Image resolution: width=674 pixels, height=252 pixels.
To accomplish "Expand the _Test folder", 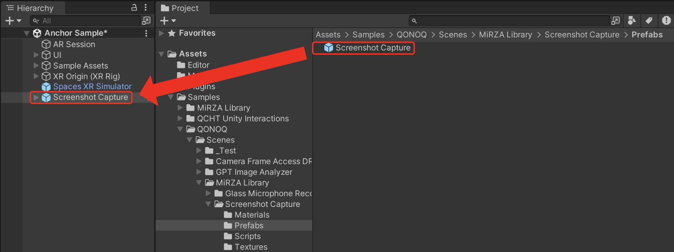I will tap(199, 151).
